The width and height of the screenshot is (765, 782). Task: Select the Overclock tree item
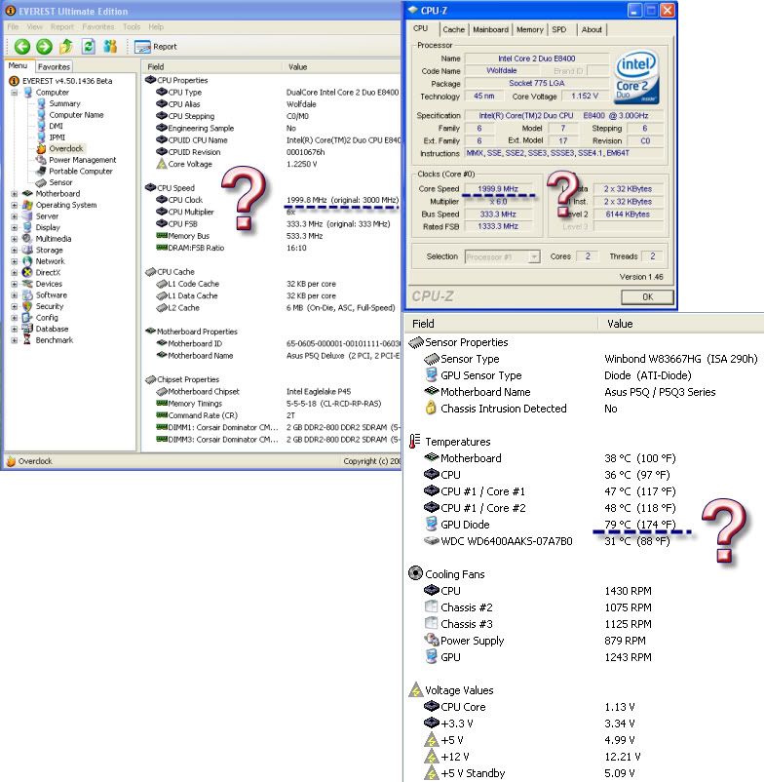(x=66, y=148)
